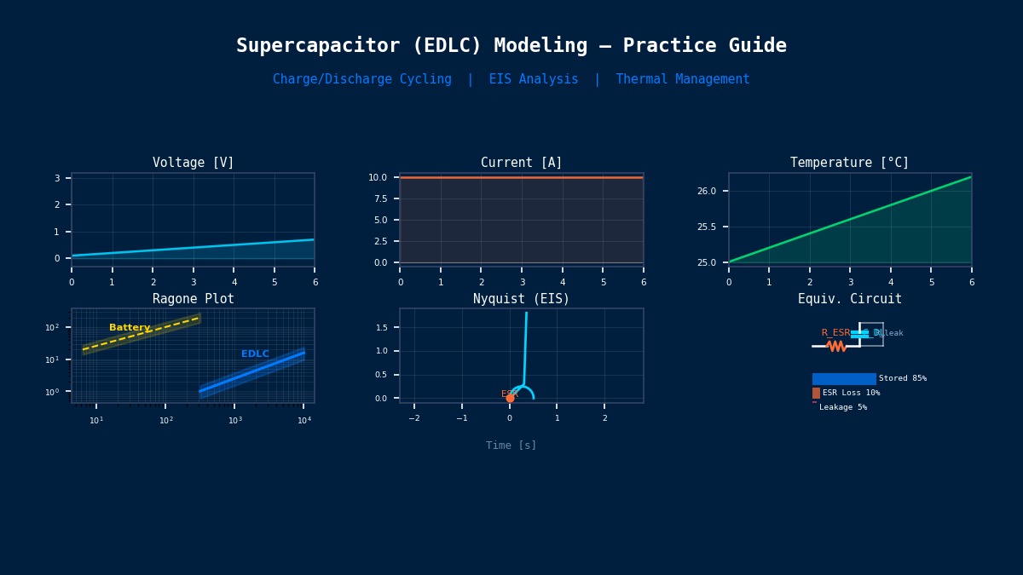Click the Ragone Plot title
1023x575 pixels.
click(194, 299)
